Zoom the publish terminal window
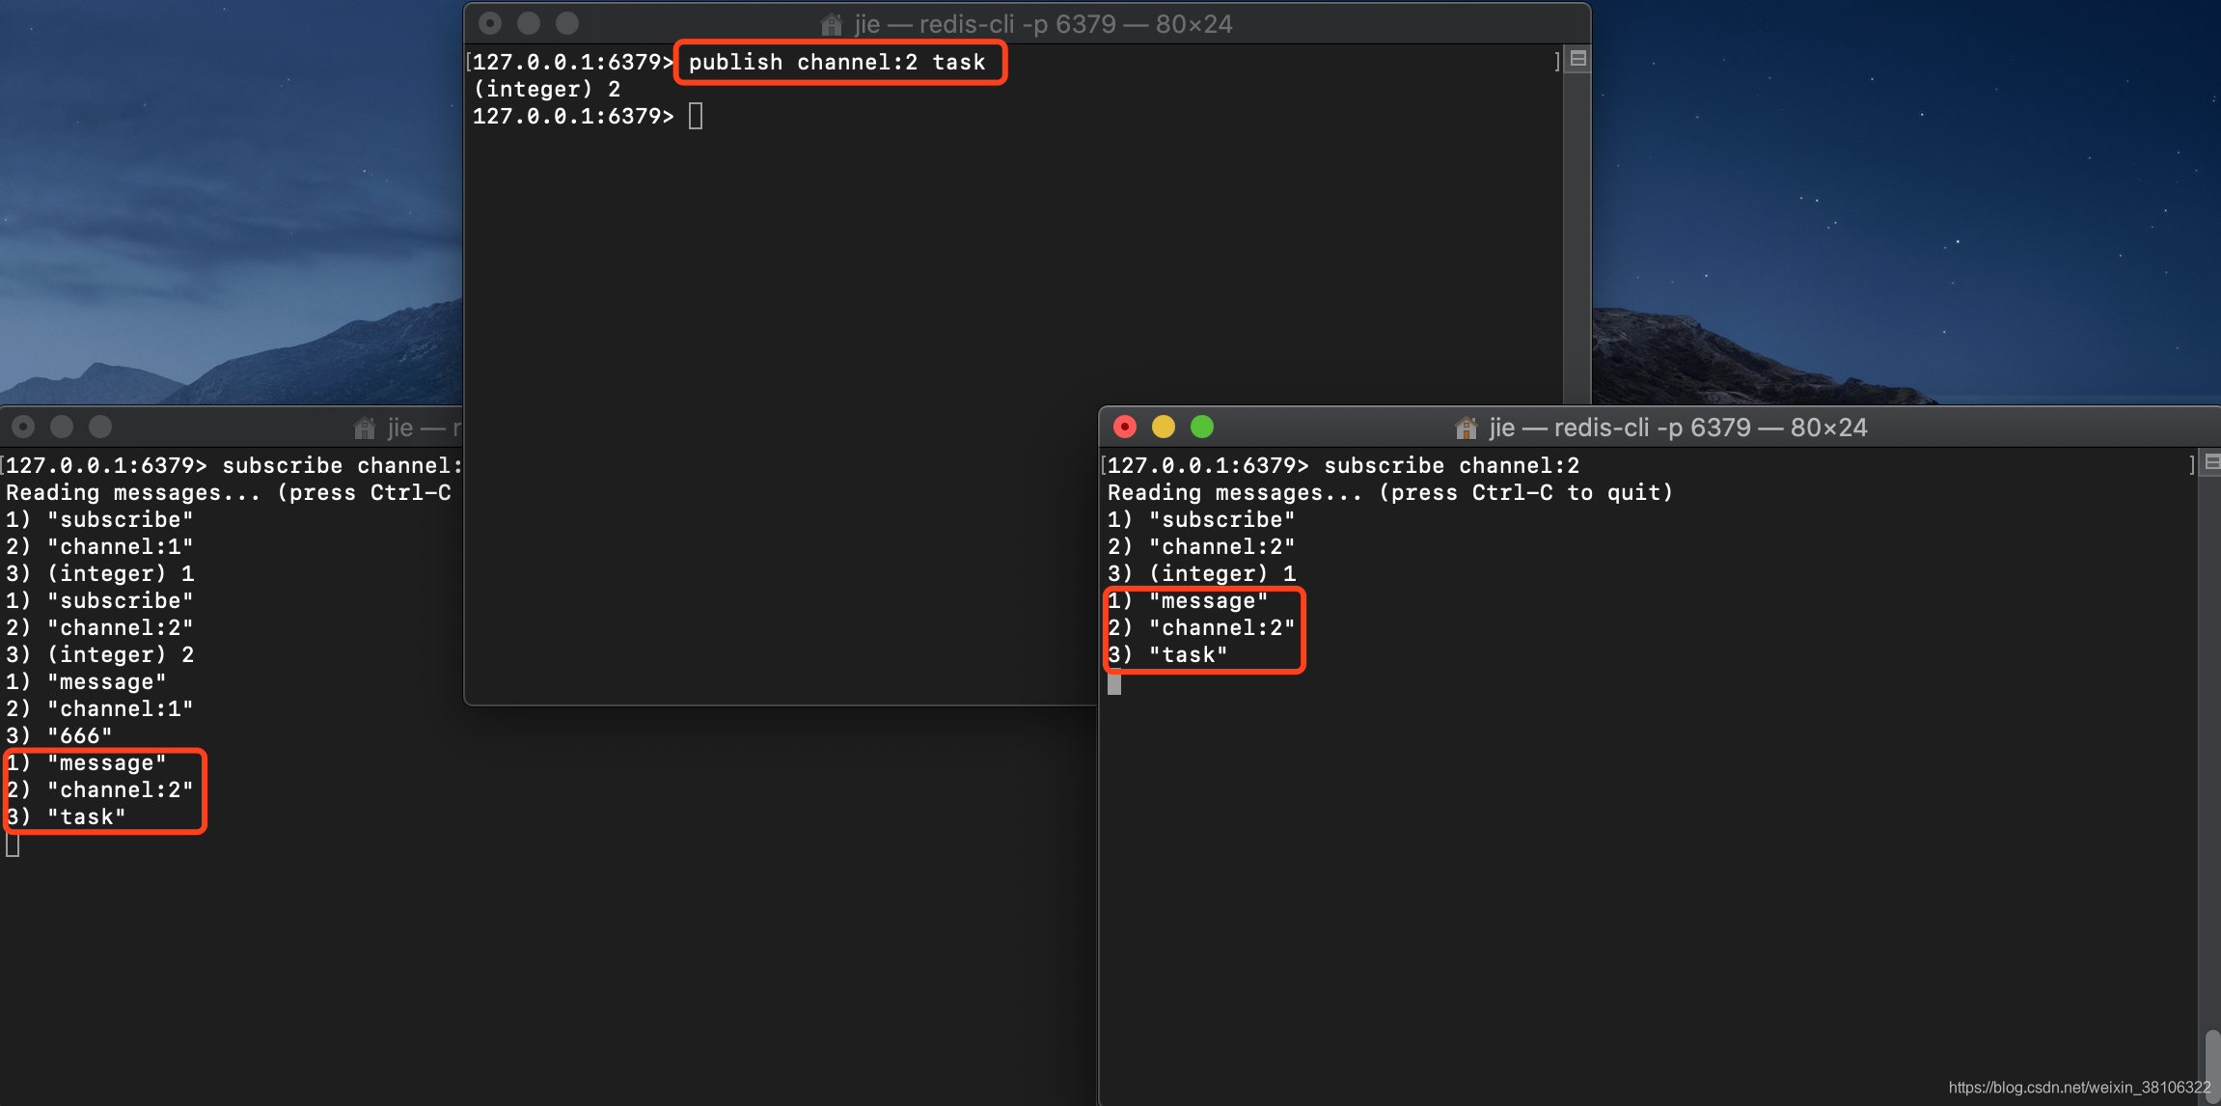 (x=567, y=23)
